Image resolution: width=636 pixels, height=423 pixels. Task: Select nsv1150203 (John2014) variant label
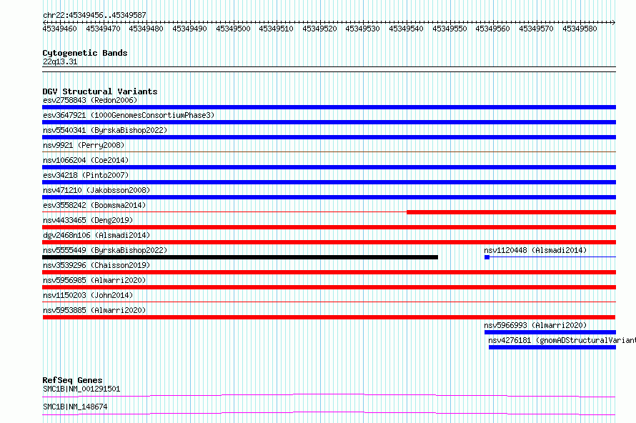pyautogui.click(x=88, y=295)
